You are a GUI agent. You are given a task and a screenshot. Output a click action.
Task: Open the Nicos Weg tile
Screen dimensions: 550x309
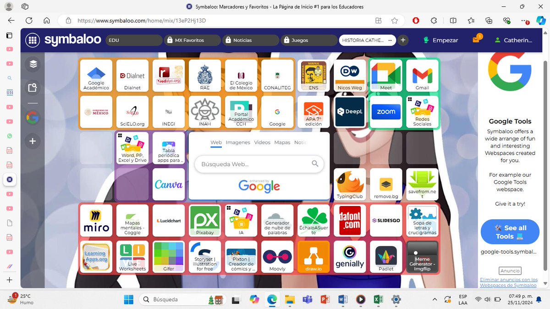point(350,76)
